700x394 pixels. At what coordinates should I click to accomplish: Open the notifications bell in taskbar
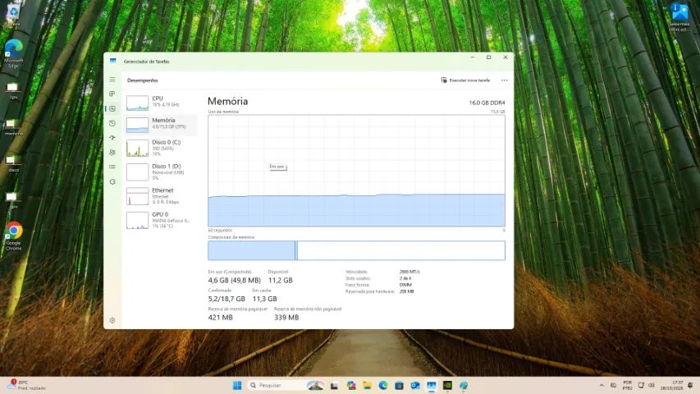click(x=690, y=385)
